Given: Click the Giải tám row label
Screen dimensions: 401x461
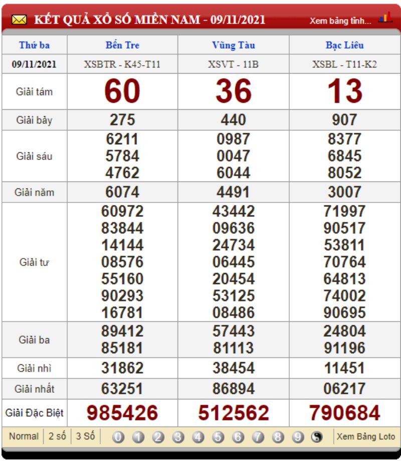Looking at the screenshot, I should [35, 91].
